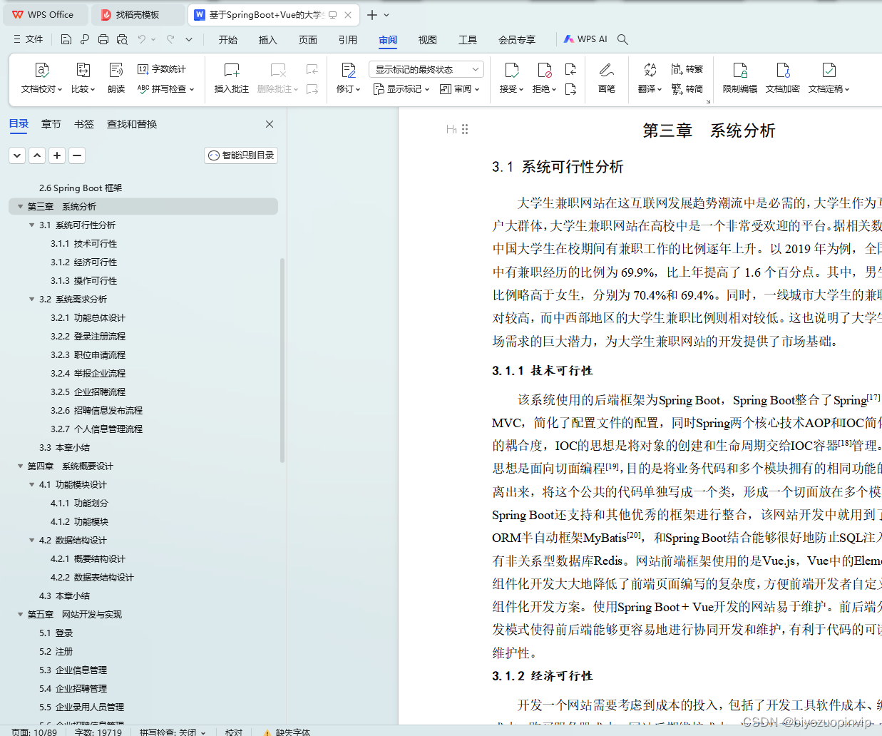Switch to the 页面 ribbon tab

pos(308,40)
